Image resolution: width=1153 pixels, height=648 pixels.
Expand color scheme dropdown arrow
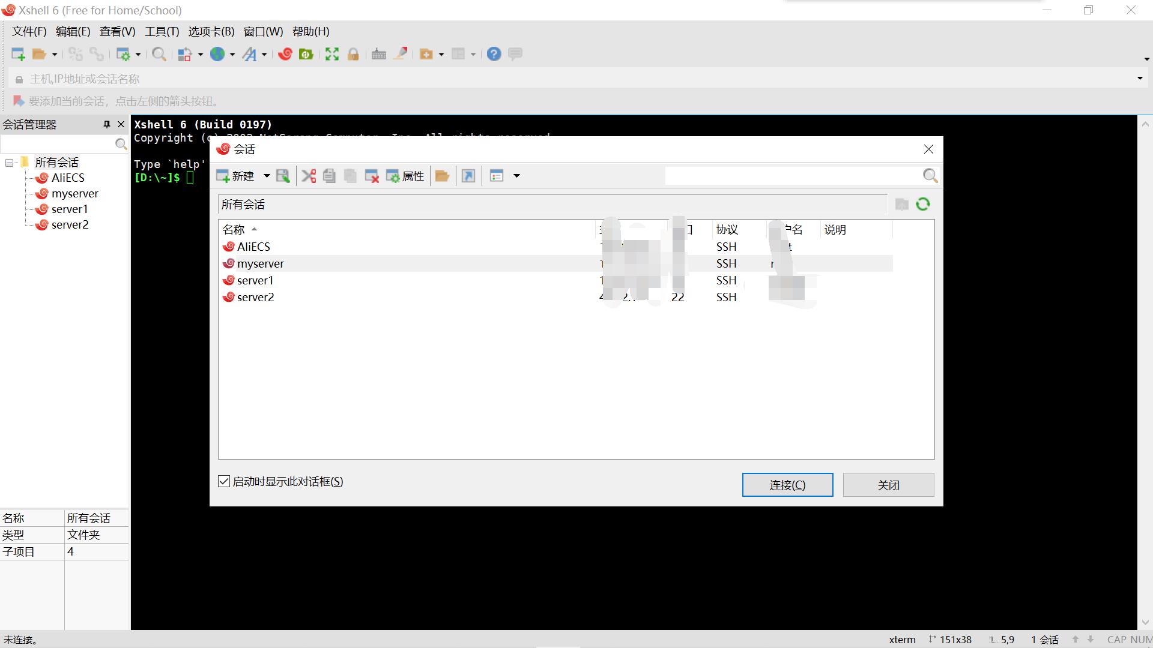click(x=201, y=54)
